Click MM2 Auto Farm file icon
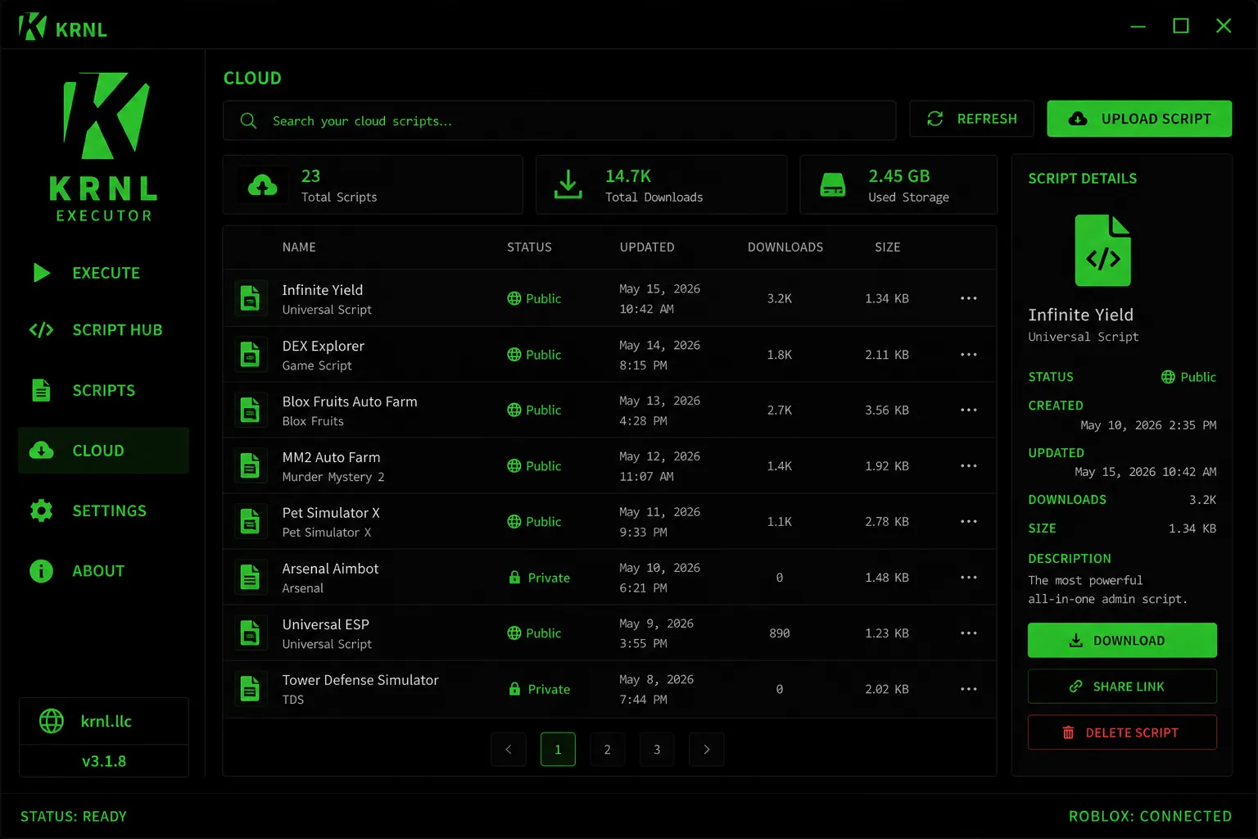Screen dimensions: 1258x839 tap(250, 465)
